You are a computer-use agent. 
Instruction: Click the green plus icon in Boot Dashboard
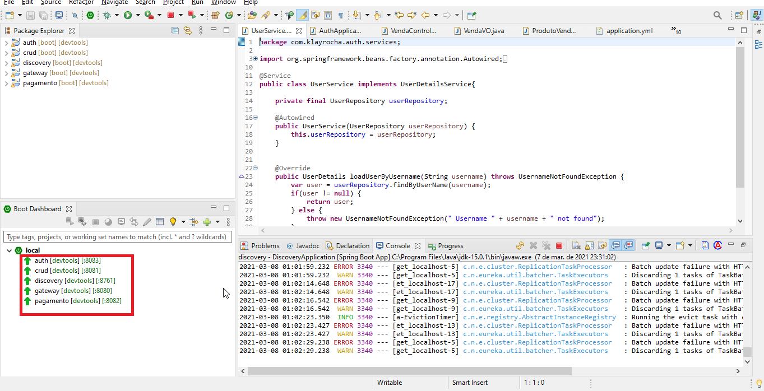207,222
